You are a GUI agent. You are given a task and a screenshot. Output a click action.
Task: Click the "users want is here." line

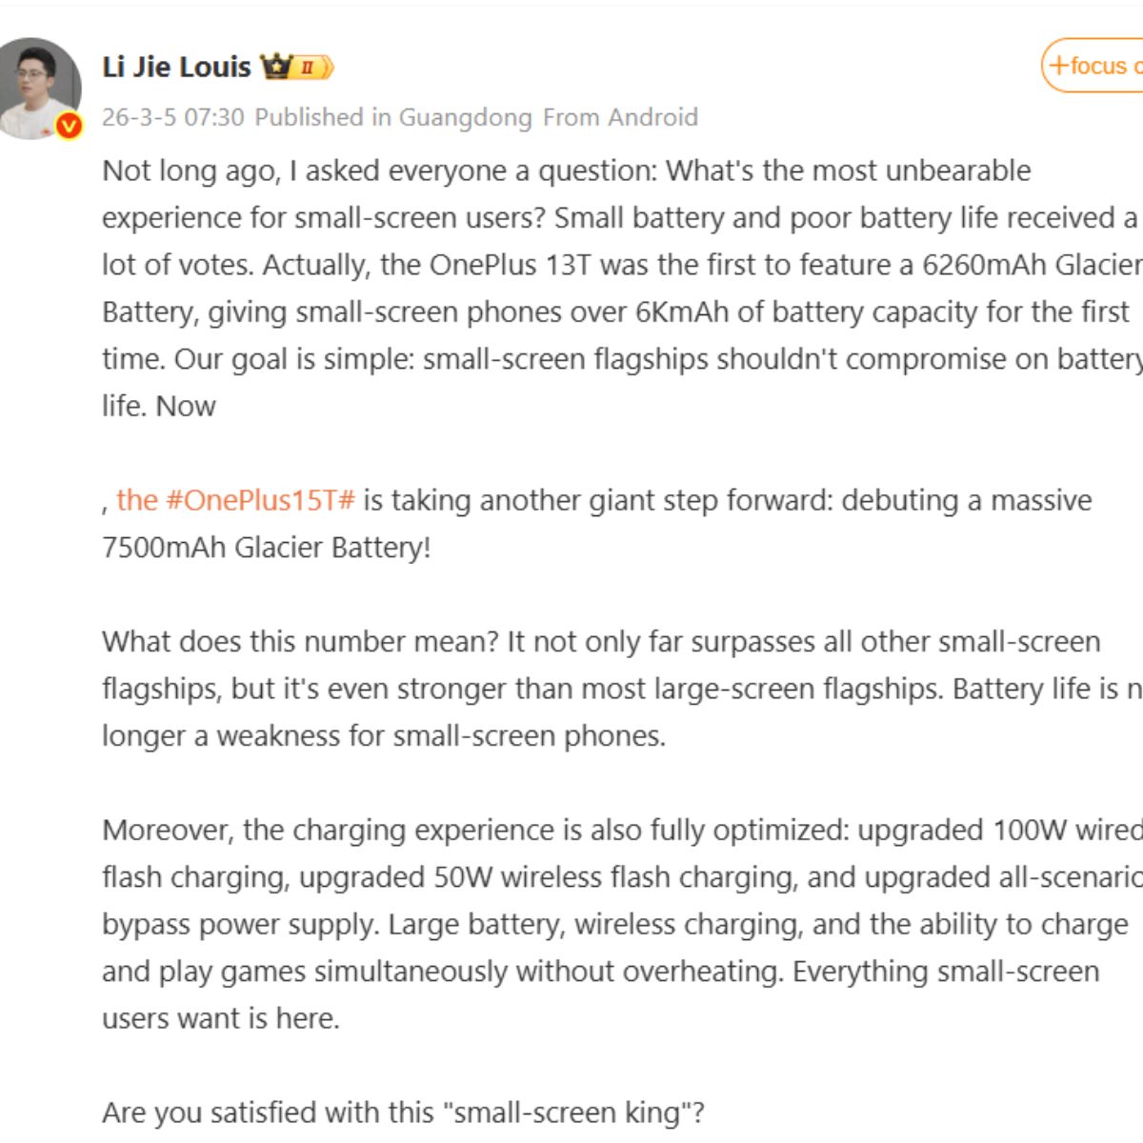point(221,1018)
